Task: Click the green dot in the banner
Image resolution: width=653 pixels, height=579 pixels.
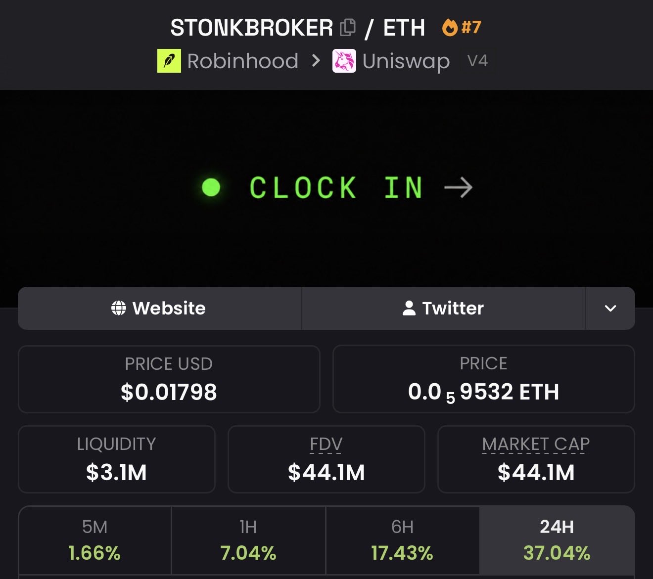Action: [x=211, y=187]
